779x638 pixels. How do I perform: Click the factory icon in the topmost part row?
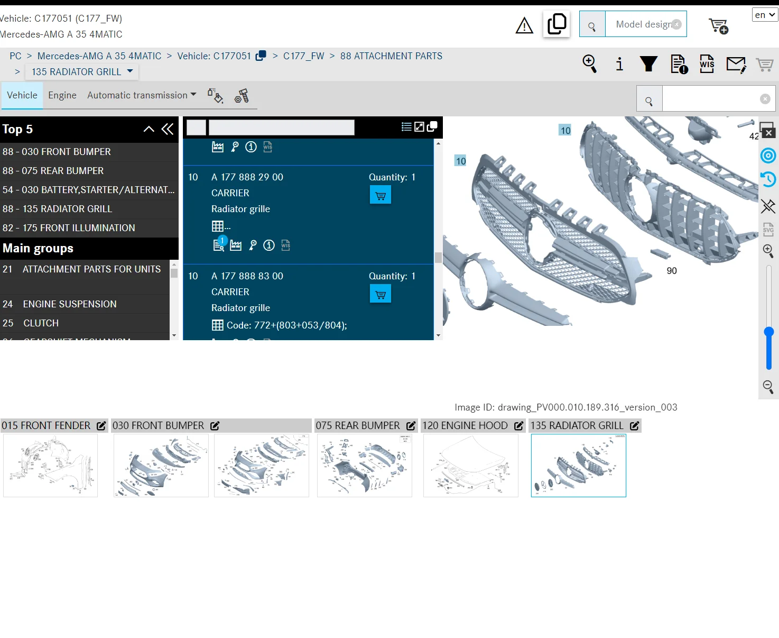[218, 147]
